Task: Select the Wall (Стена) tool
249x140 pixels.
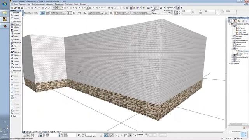Action: pyautogui.click(x=16, y=24)
